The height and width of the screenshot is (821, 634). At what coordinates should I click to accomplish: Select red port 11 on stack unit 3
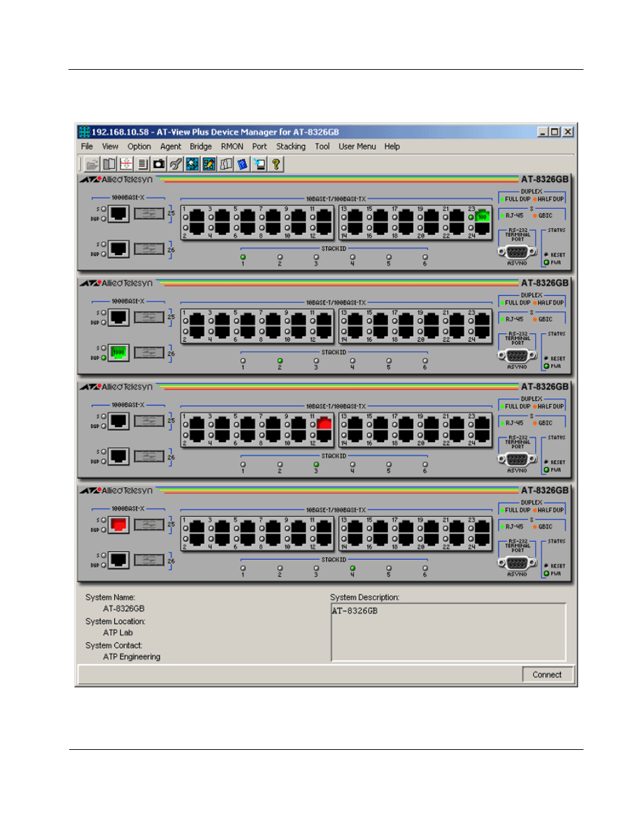[324, 423]
